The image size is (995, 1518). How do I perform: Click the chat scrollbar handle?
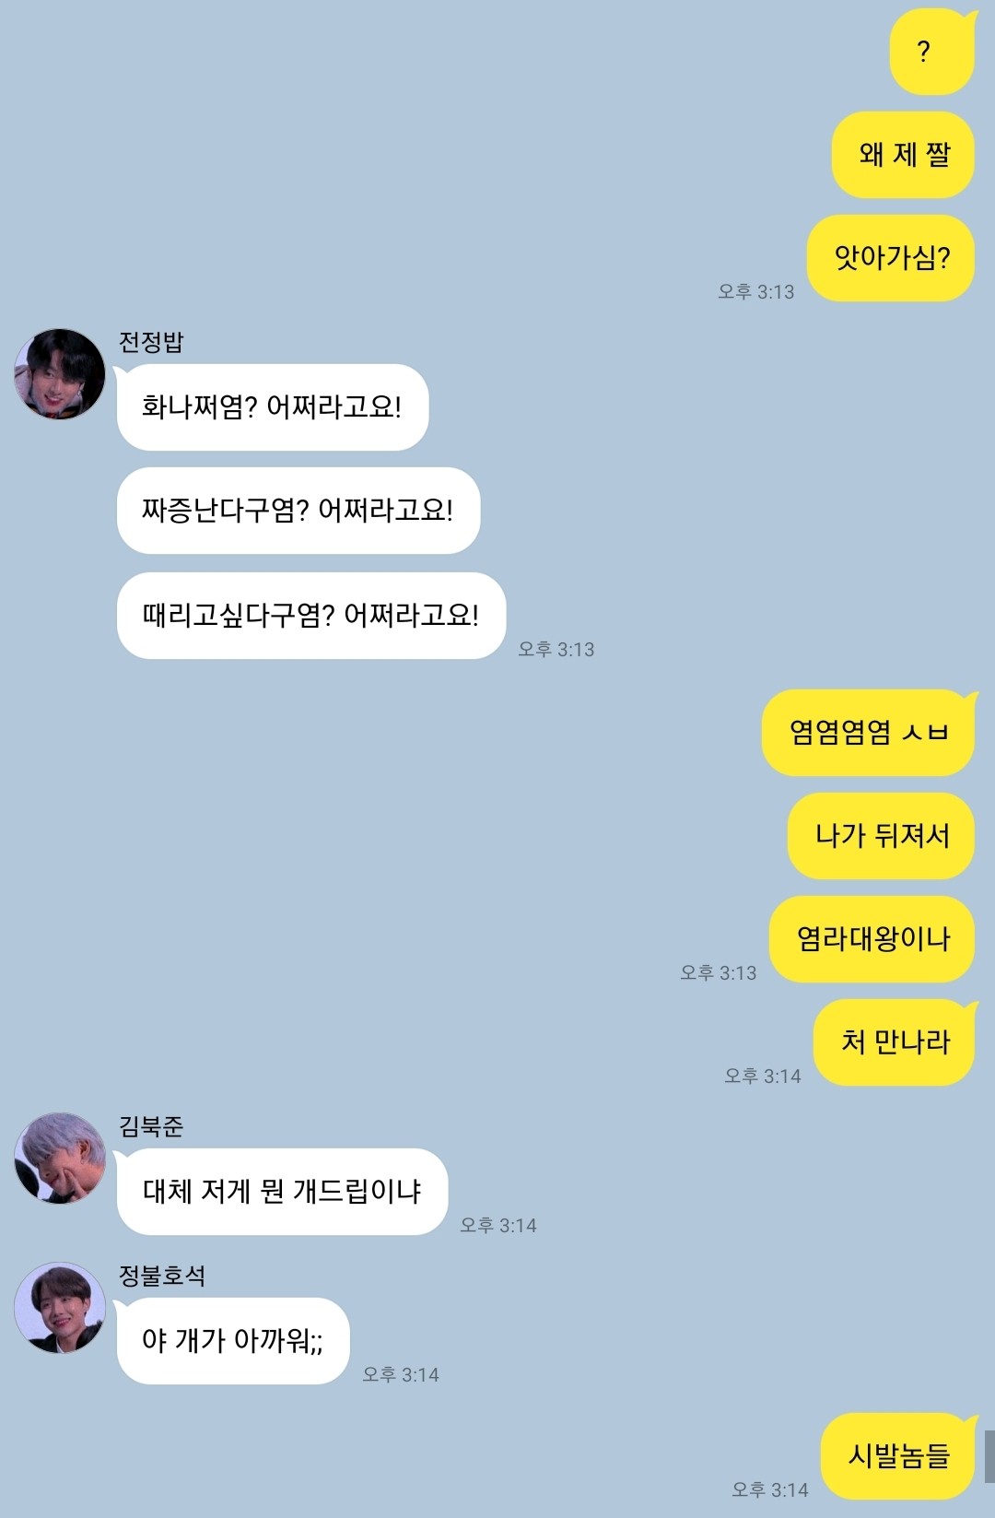click(989, 1456)
